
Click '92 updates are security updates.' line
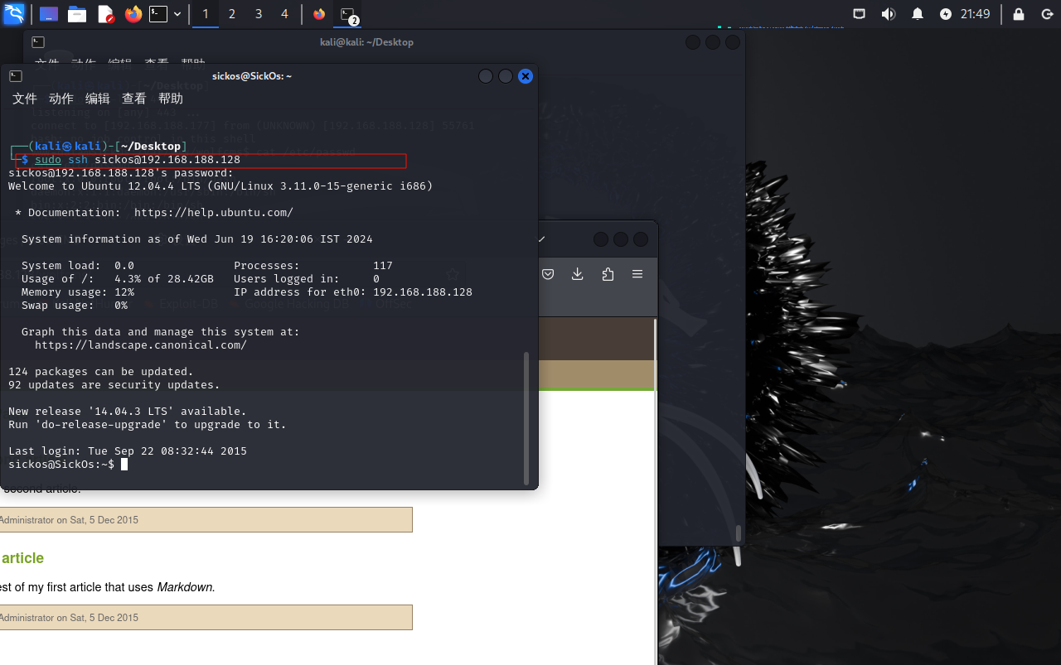tap(114, 385)
